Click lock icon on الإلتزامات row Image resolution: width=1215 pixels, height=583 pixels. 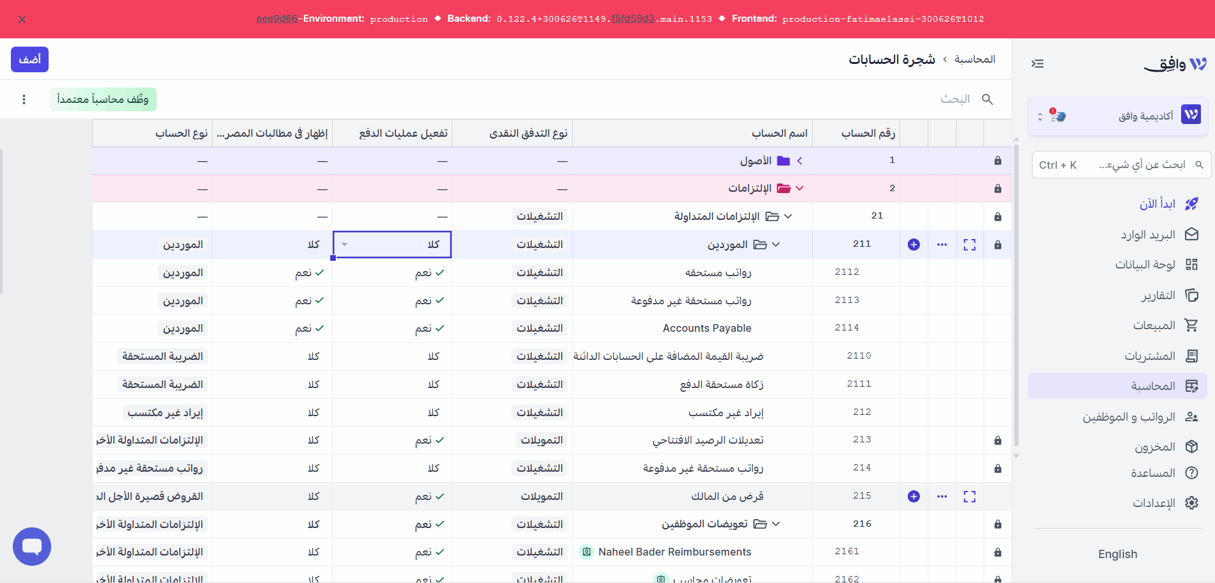pyautogui.click(x=998, y=189)
